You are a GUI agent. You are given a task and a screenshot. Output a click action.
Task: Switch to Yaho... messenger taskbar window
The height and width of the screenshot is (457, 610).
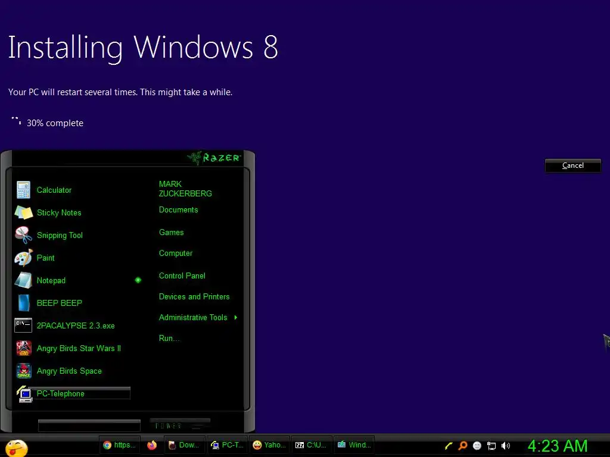pos(269,445)
